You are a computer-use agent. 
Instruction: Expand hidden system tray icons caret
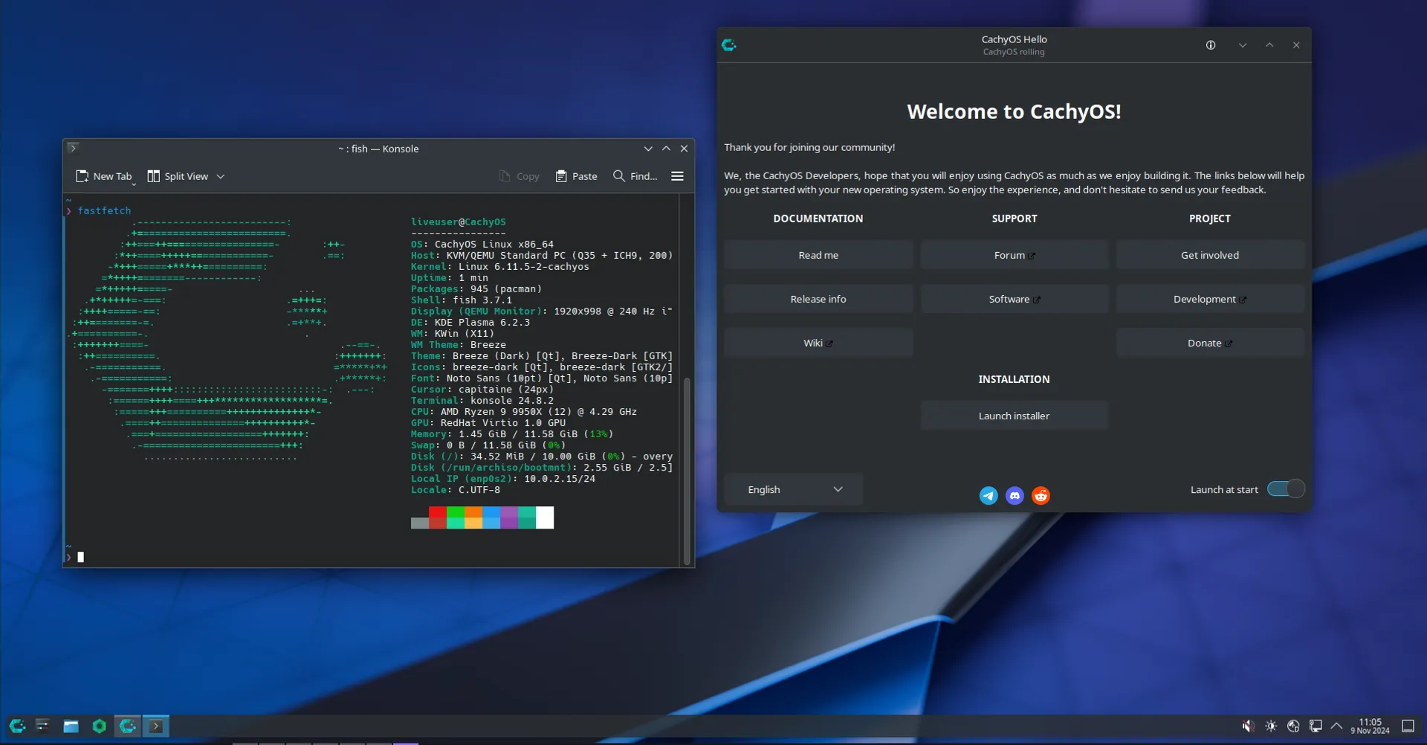pos(1336,726)
